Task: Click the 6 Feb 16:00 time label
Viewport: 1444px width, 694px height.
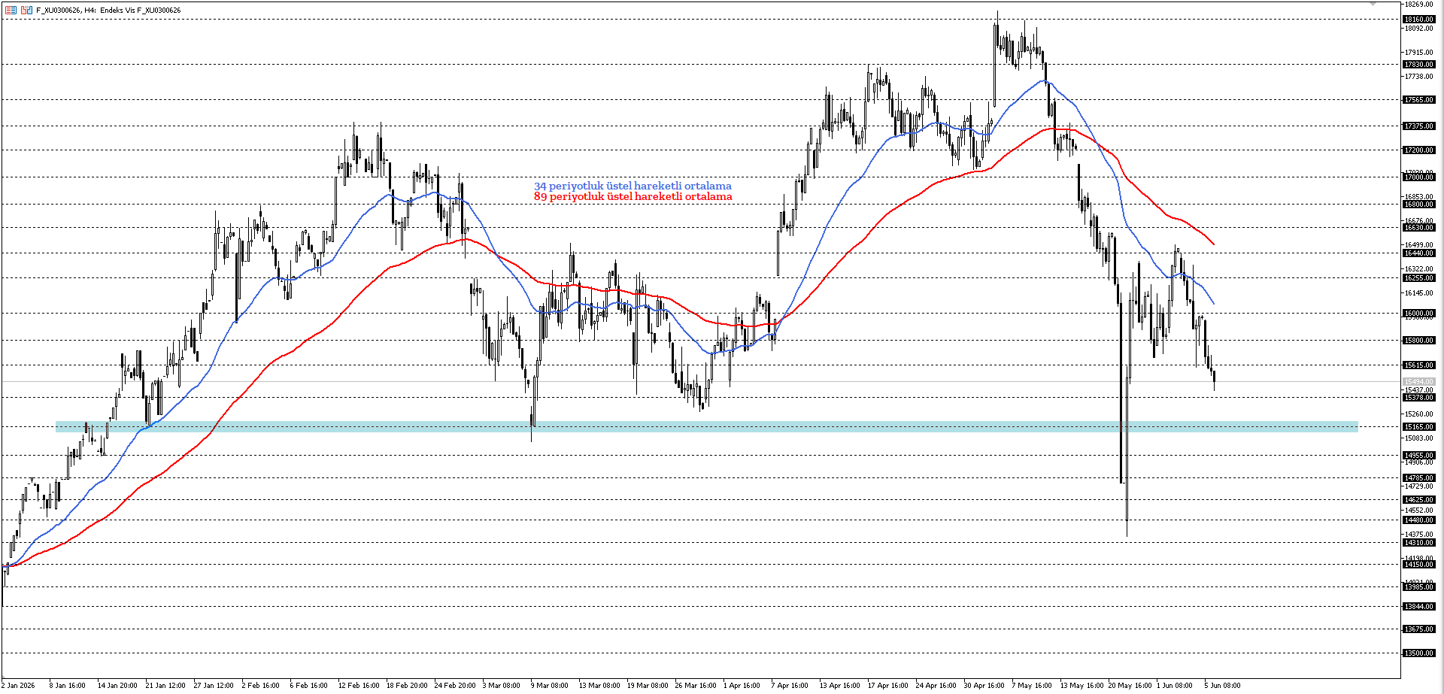Action: pyautogui.click(x=308, y=686)
